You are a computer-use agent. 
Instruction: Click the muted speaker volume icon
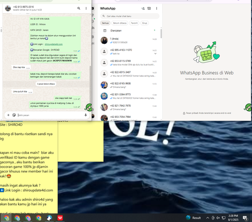[218, 218]
